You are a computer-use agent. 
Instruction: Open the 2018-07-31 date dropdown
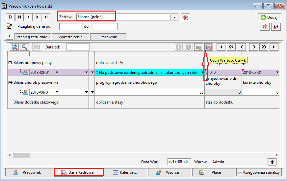[x=277, y=73]
